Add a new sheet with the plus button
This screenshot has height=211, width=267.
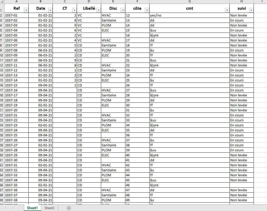69,208
